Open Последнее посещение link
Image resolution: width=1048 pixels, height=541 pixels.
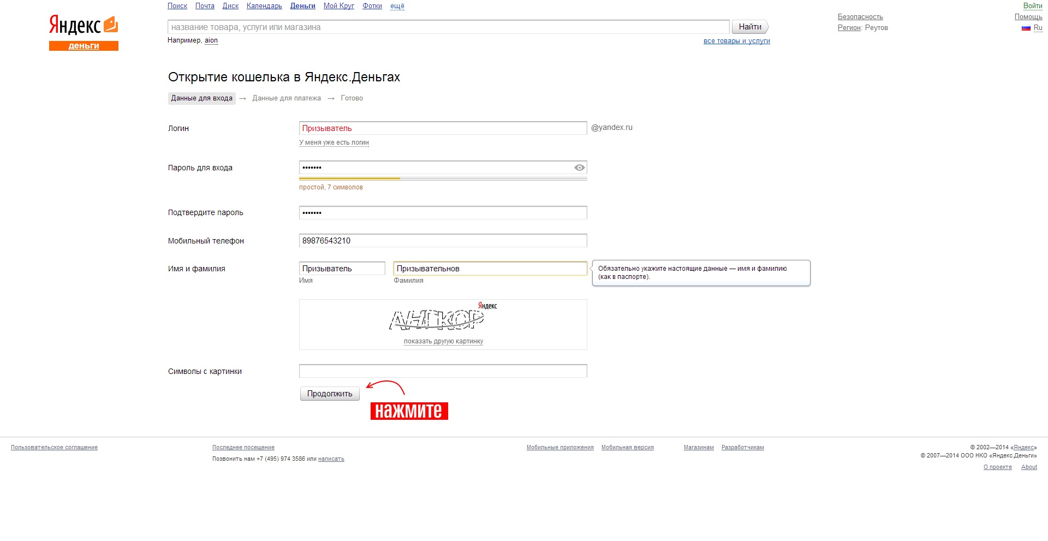[x=243, y=448]
